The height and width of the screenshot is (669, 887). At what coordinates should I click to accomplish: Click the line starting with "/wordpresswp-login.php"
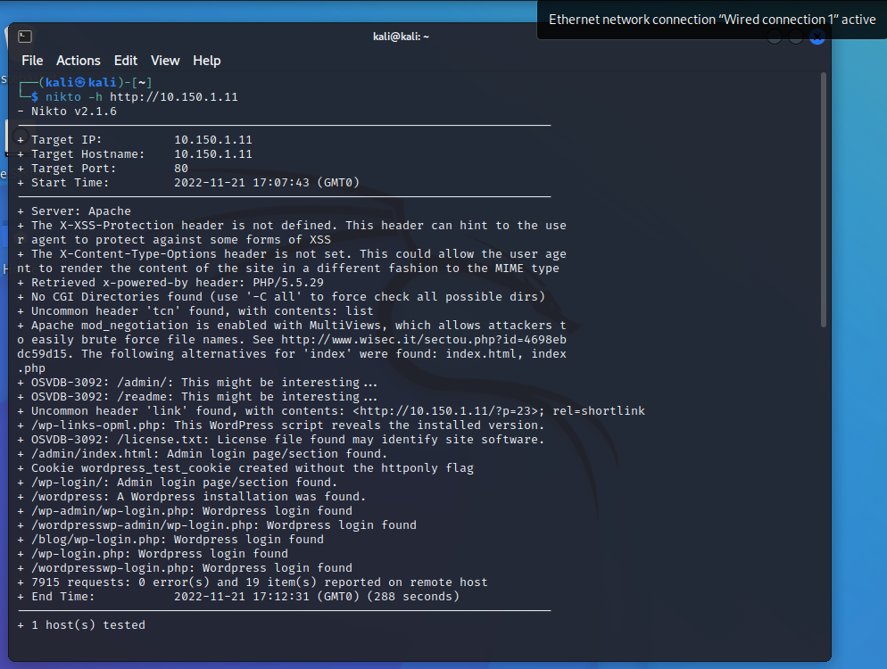(185, 568)
